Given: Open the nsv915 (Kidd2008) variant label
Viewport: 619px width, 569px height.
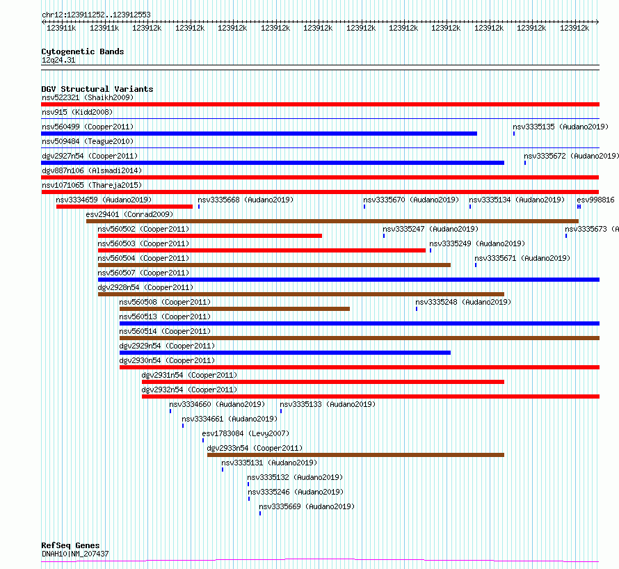Looking at the screenshot, I should click(x=77, y=112).
